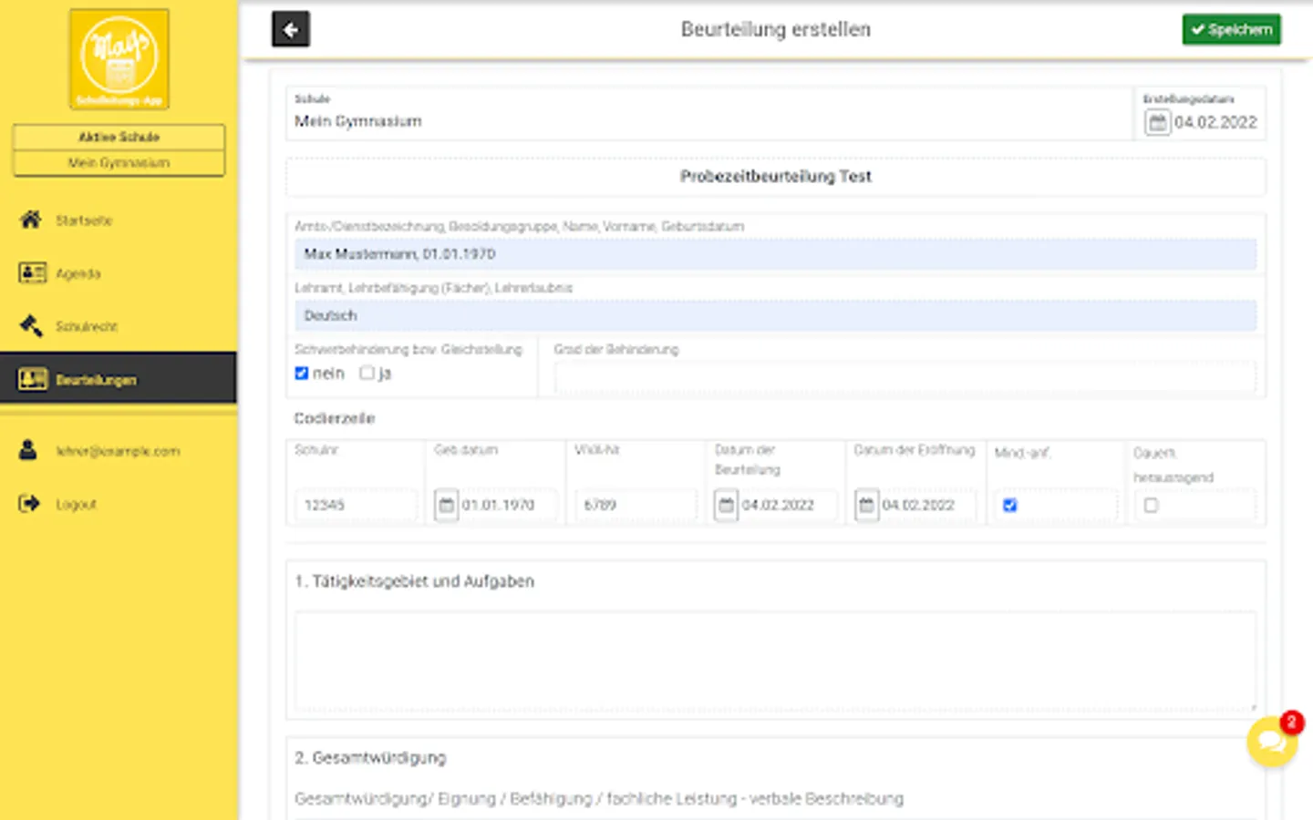Check the Dauern. herausragend checkbox
Viewport: 1313px width, 820px height.
(1151, 505)
